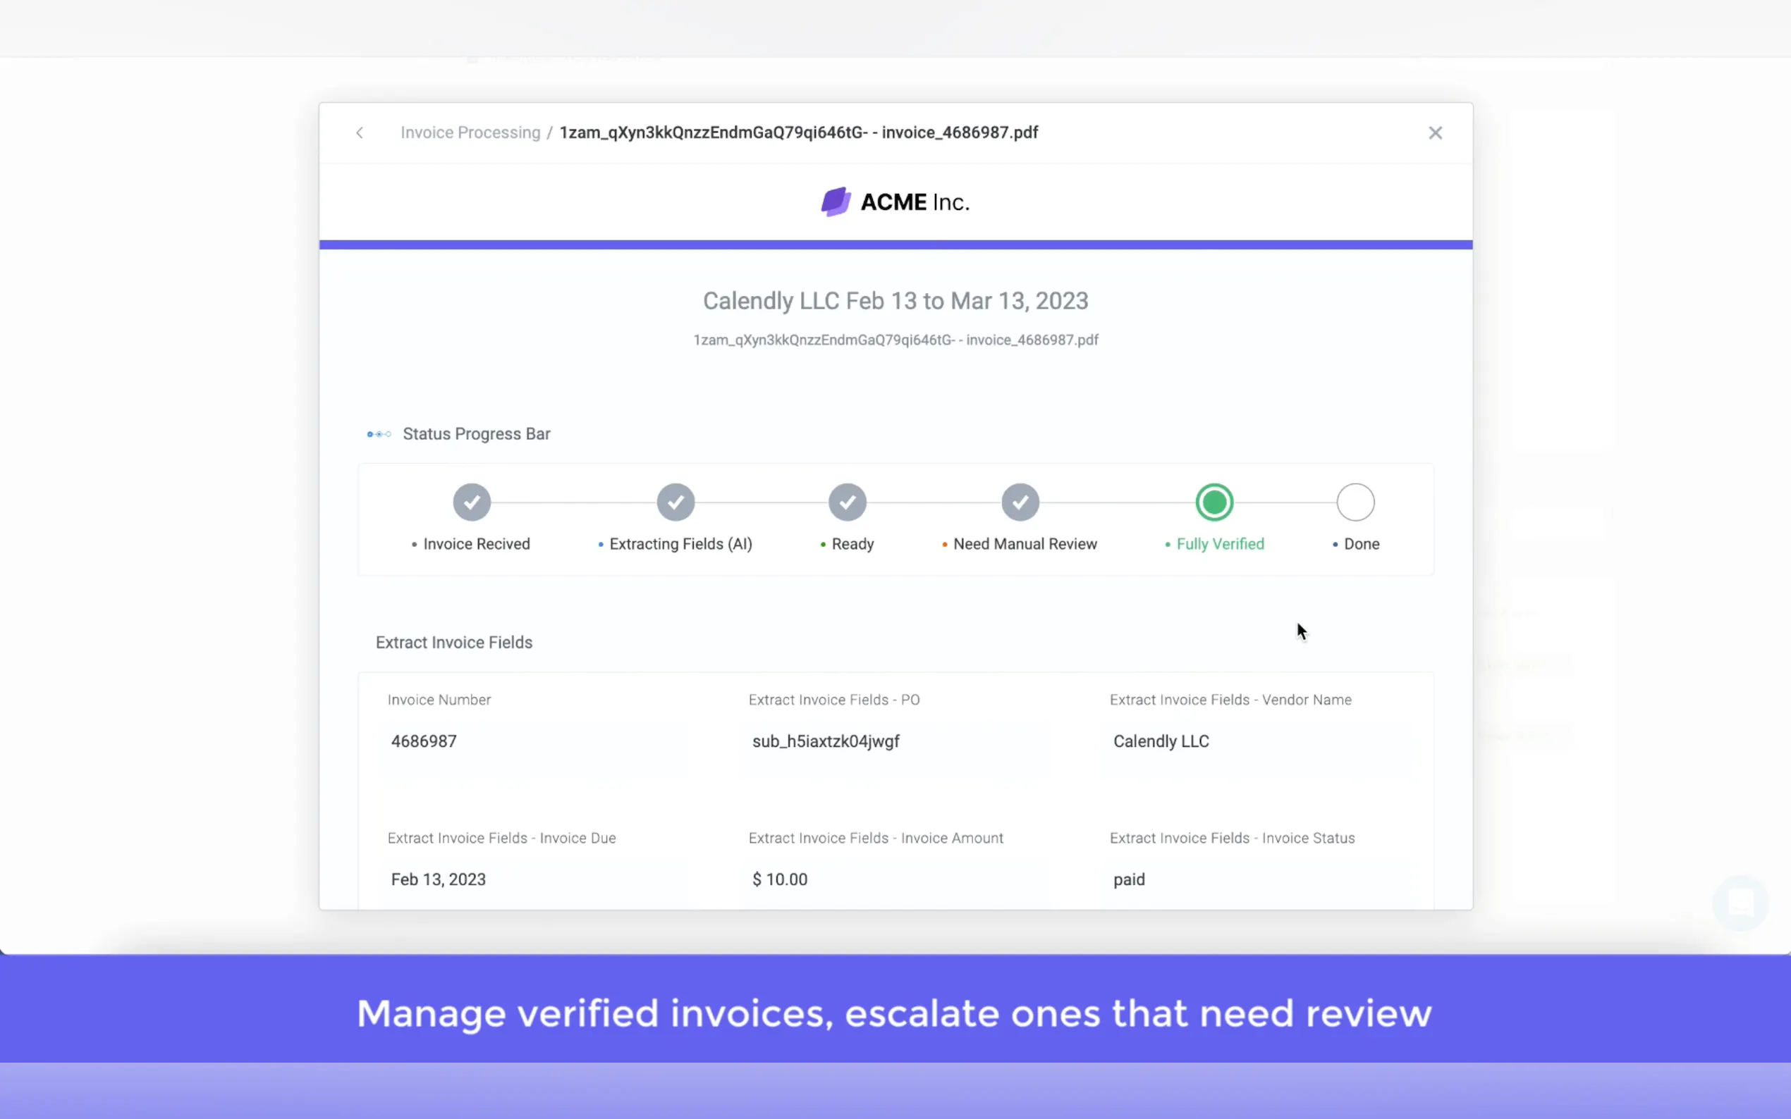The width and height of the screenshot is (1791, 1119).
Task: Select the Extracting Fields (AI) step checkmark
Action: (676, 502)
